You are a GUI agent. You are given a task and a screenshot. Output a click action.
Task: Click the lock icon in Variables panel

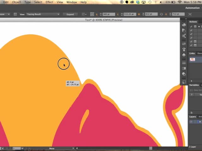click(x=192, y=113)
